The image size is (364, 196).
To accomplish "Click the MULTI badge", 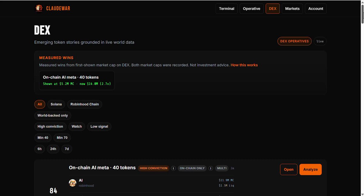I will click(x=222, y=168).
